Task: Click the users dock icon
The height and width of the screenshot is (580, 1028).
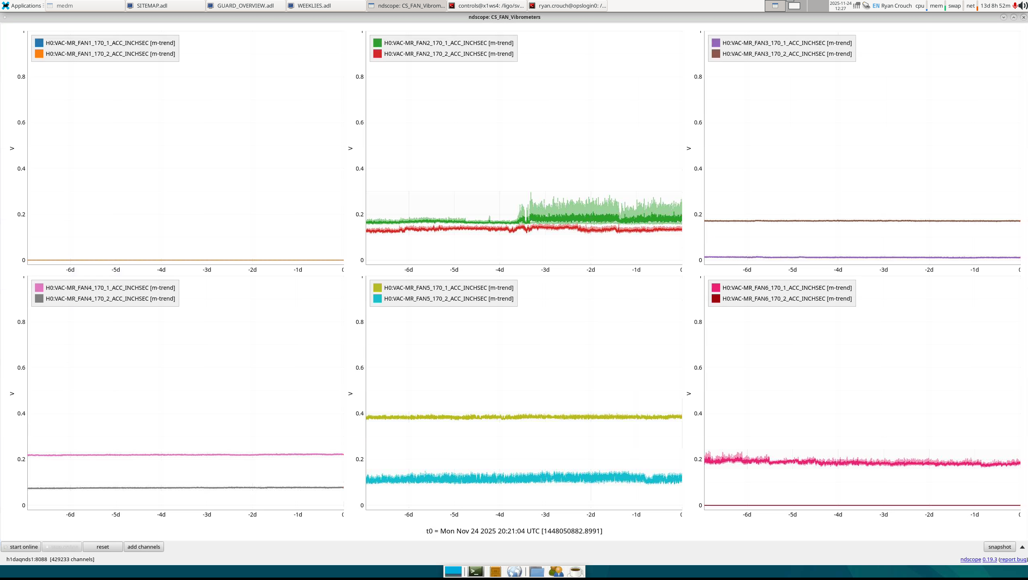Action: tap(556, 571)
